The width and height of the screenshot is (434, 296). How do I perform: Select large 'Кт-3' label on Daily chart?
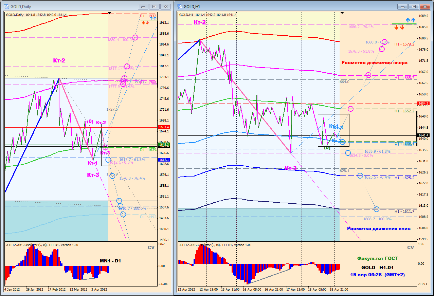click(93, 175)
